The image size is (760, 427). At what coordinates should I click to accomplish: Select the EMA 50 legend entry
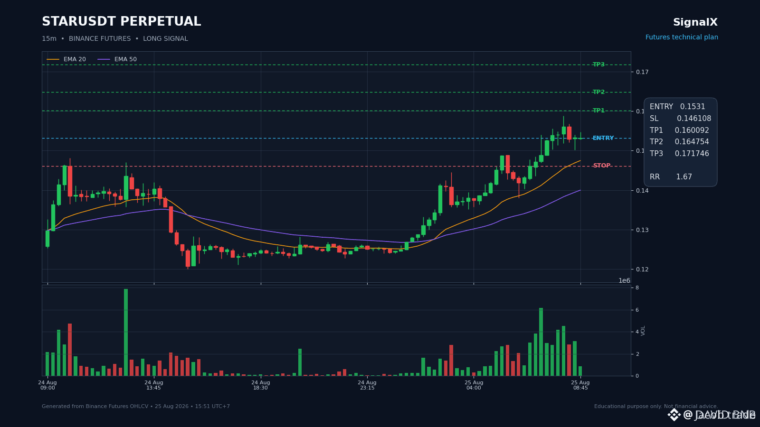(117, 59)
